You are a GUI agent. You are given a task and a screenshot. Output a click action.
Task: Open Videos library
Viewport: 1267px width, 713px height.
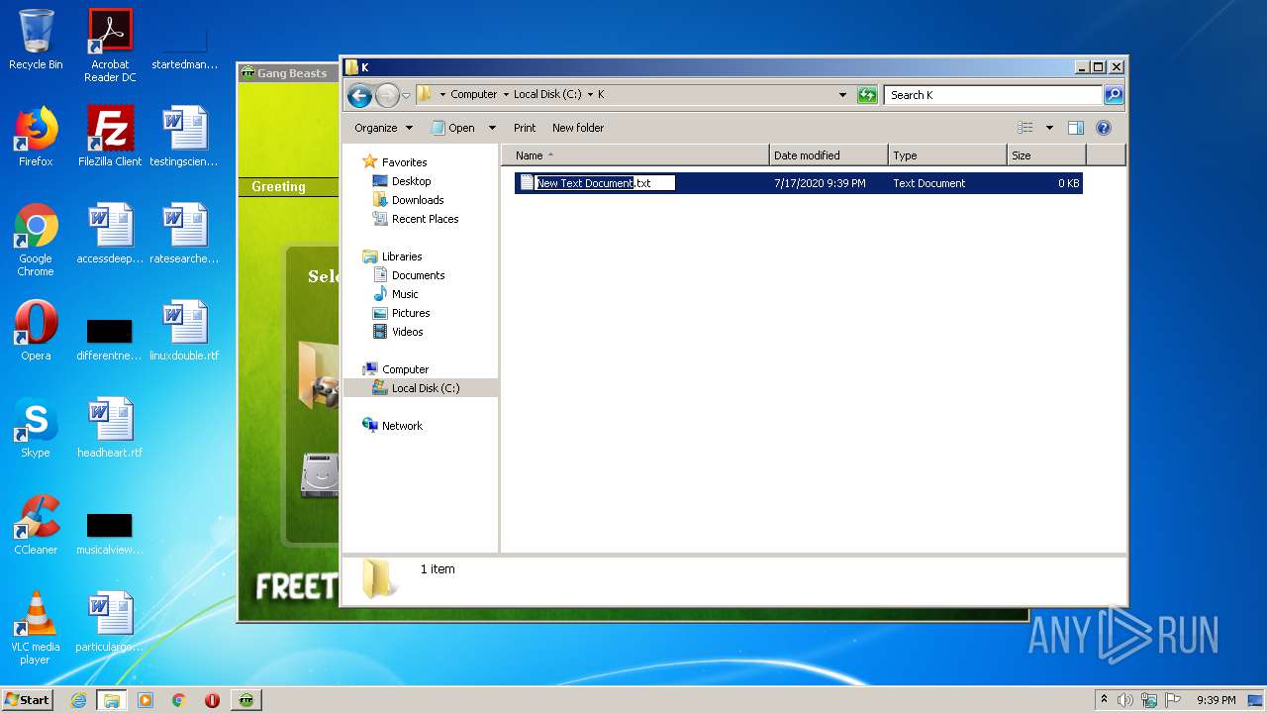(398, 332)
